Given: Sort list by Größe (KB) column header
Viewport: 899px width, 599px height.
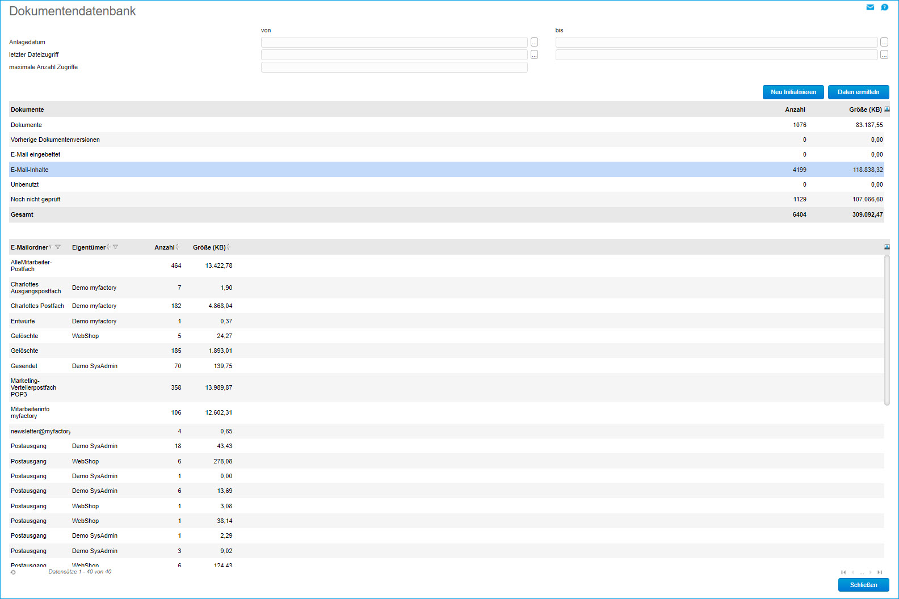Looking at the screenshot, I should 209,247.
